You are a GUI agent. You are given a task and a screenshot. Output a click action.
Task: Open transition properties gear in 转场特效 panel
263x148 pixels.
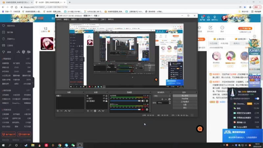pyautogui.click(x=169, y=99)
